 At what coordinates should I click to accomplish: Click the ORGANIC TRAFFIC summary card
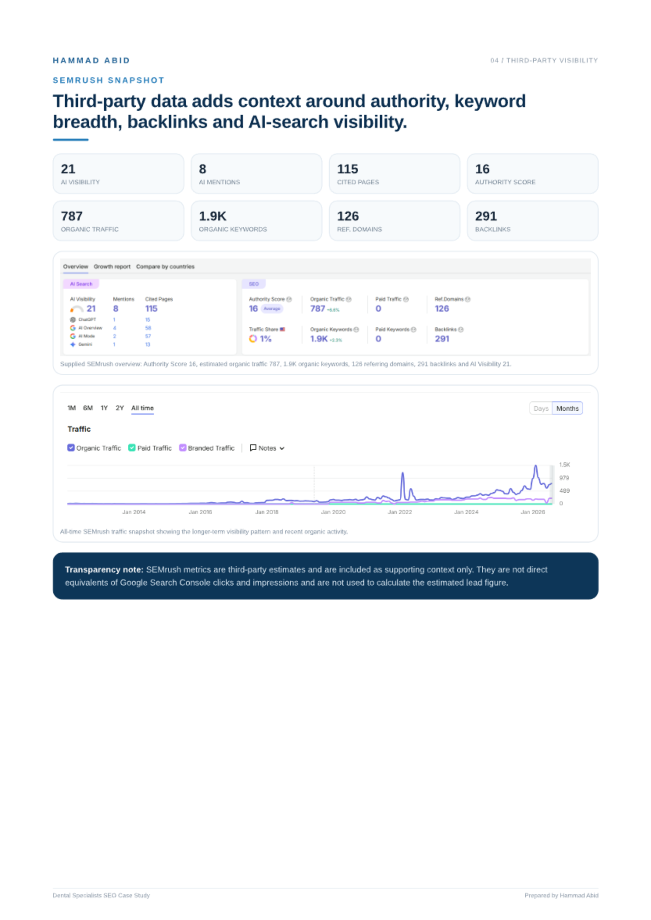point(119,221)
